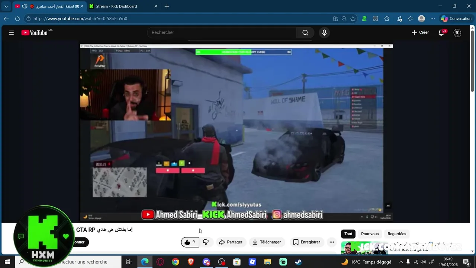Open the first suggested video thumbnail in the sidebar
Image resolution: width=476 pixels, height=268 pixels.
[x=364, y=248]
